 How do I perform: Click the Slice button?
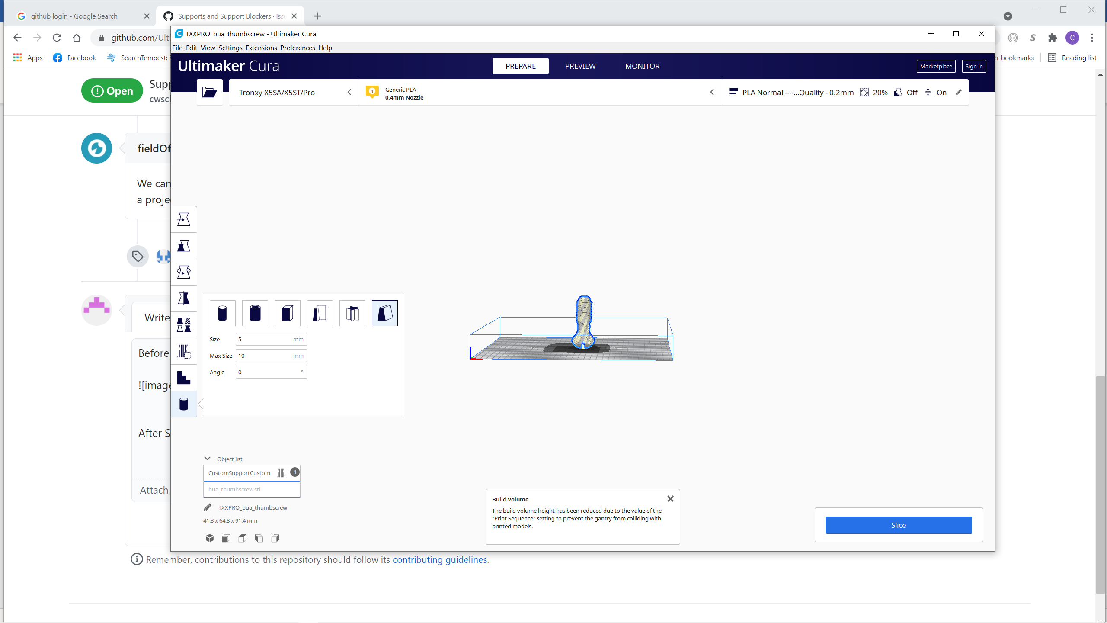tap(898, 525)
